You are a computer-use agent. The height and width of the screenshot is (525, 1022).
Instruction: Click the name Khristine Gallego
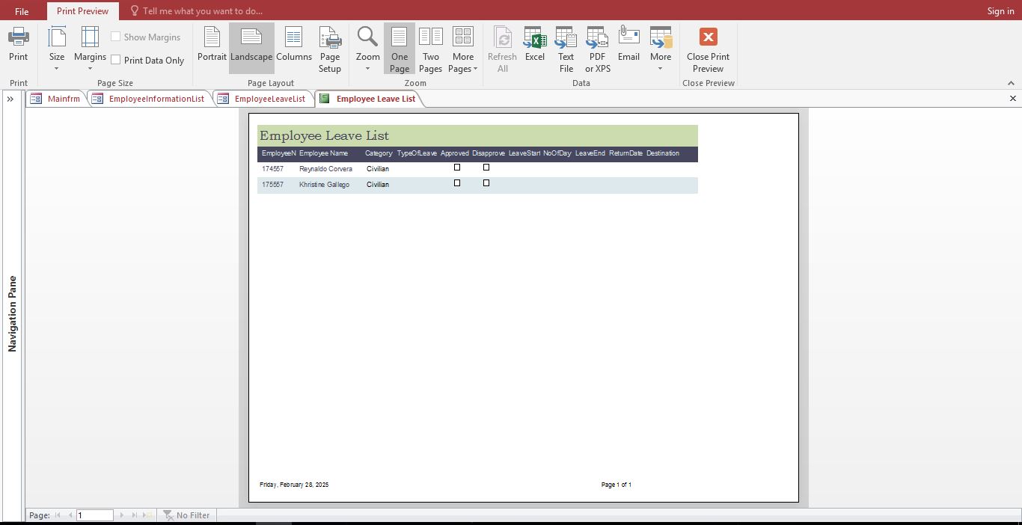pos(324,185)
